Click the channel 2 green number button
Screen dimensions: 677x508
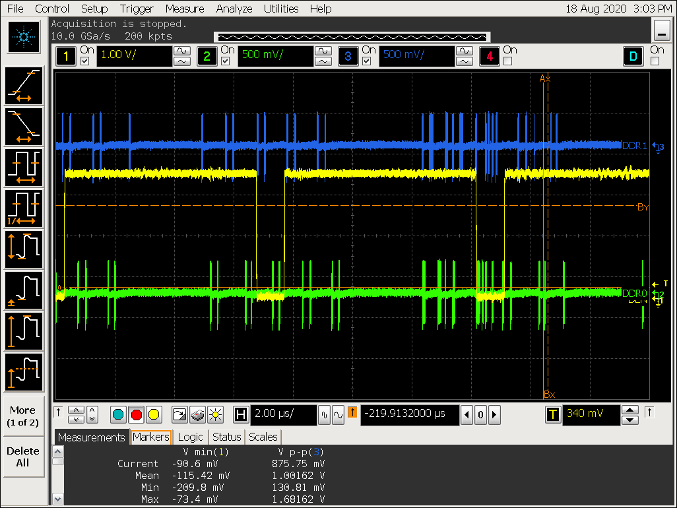[x=207, y=56]
